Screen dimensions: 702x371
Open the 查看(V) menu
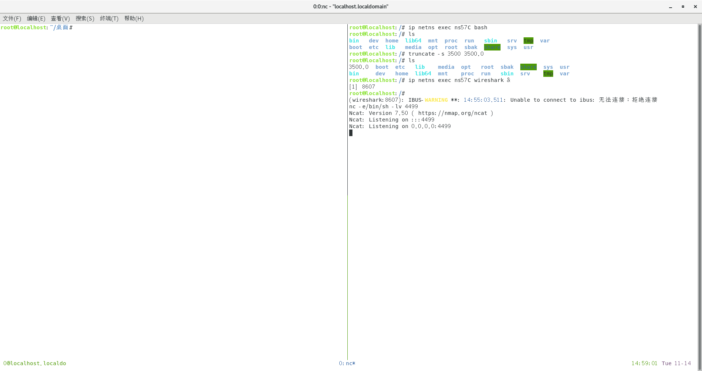tap(60, 18)
